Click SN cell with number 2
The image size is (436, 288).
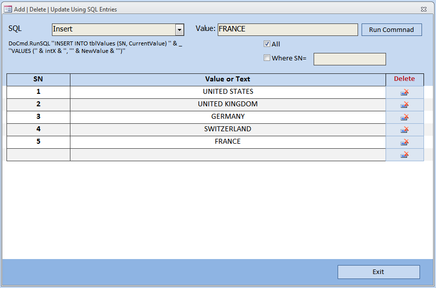[x=38, y=104]
